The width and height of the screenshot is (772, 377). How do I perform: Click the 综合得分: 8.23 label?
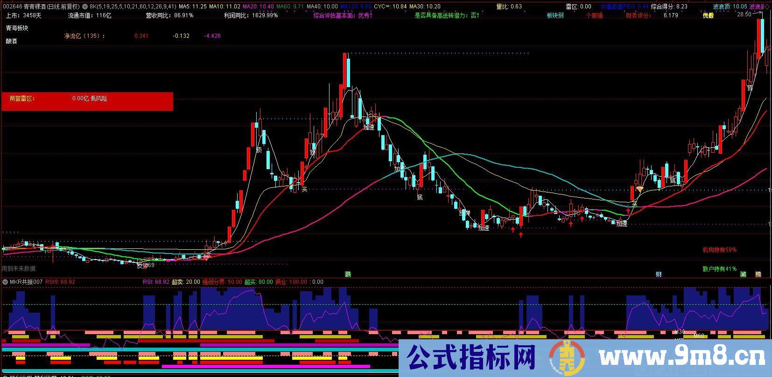(x=669, y=7)
